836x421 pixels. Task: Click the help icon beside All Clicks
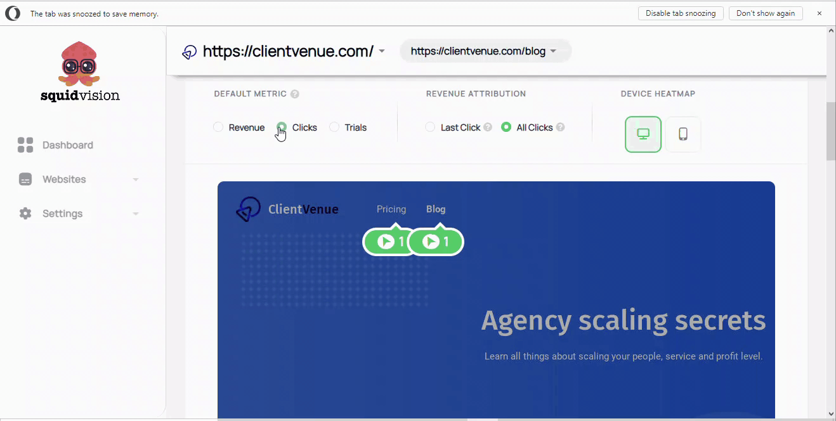click(560, 127)
